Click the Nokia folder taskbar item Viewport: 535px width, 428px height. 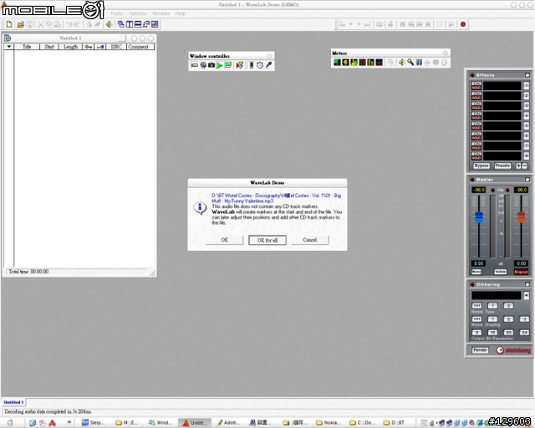point(328,422)
